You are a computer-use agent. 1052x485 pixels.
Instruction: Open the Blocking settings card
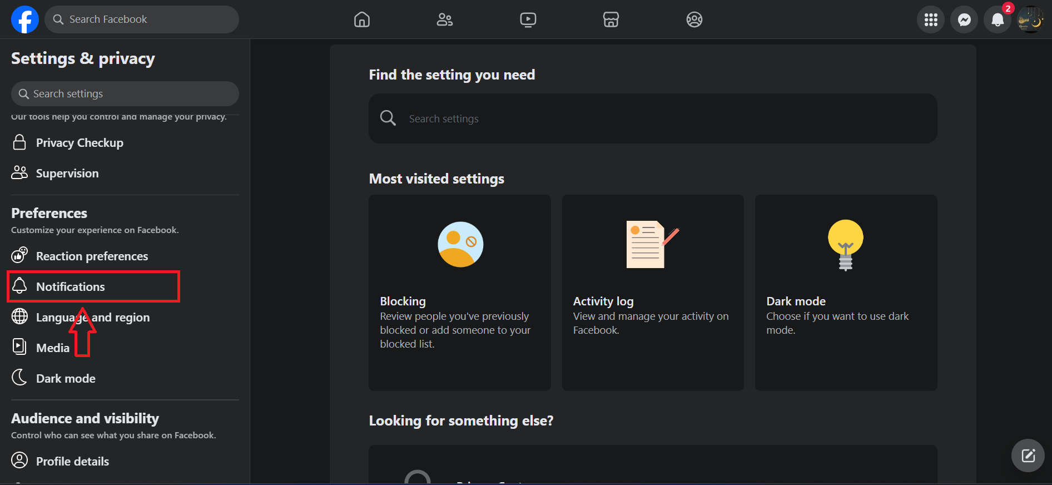tap(459, 293)
